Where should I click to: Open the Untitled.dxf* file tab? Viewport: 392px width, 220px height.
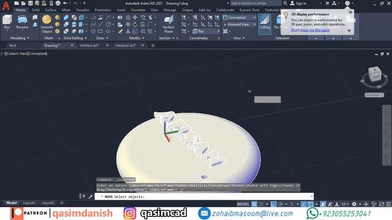tap(89, 45)
